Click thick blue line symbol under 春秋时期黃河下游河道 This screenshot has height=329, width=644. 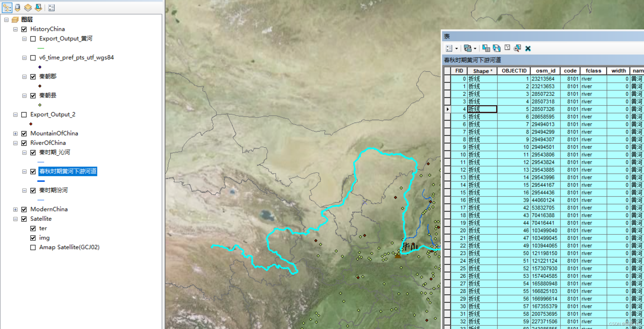click(x=41, y=181)
